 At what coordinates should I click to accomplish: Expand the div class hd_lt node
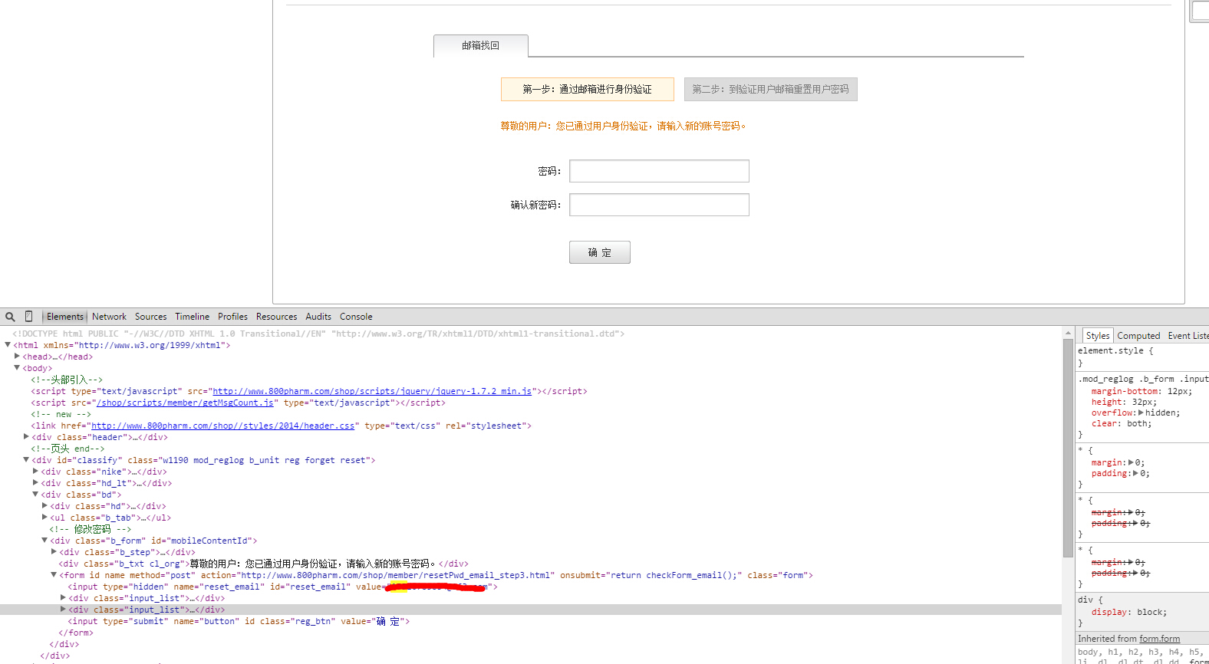35,483
